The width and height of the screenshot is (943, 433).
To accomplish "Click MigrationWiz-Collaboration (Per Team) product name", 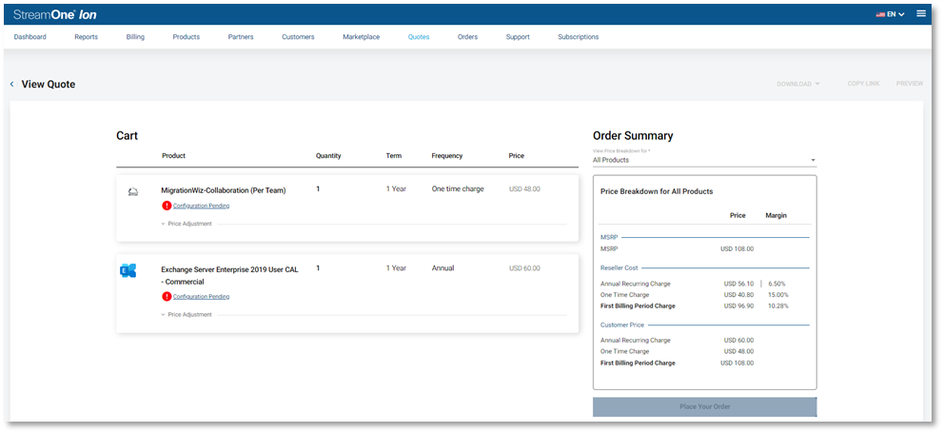I will coord(223,190).
